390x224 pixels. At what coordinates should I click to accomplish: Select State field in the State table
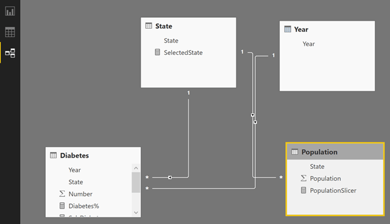171,41
